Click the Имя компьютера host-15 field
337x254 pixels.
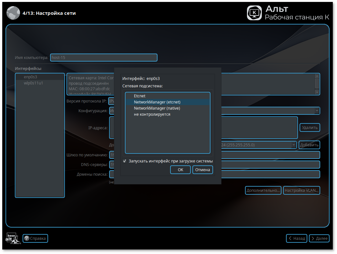pos(103,58)
